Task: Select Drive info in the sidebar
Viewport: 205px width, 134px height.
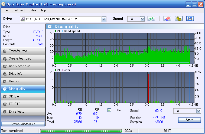Action: (23, 74)
